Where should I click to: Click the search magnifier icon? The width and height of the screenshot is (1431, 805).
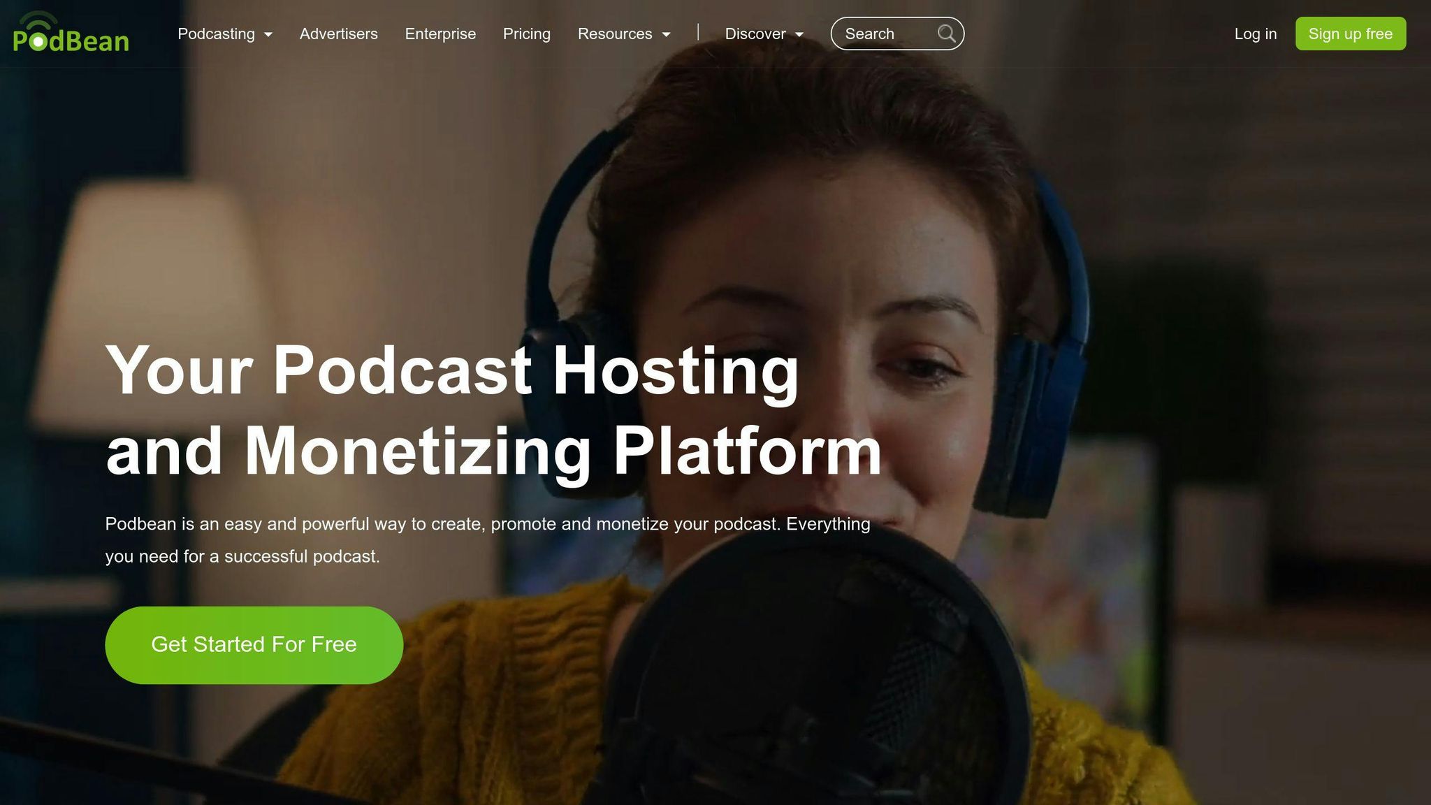coord(947,33)
